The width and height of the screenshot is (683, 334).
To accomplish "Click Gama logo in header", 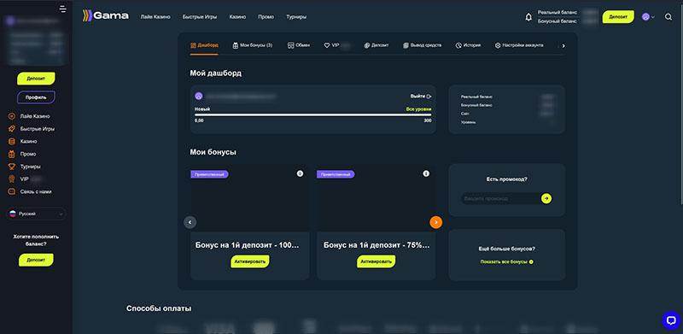I will (106, 16).
